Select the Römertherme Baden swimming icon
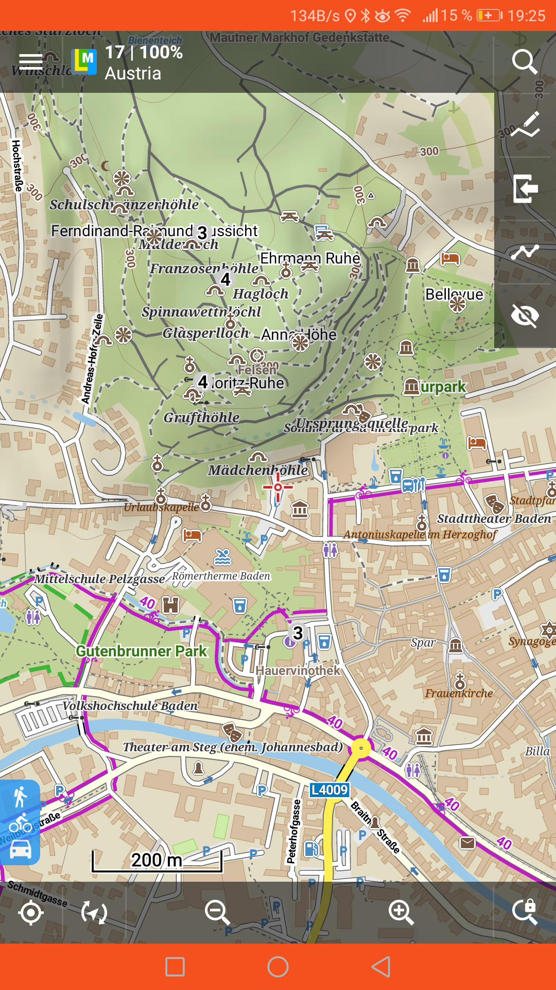This screenshot has height=990, width=556. (222, 557)
